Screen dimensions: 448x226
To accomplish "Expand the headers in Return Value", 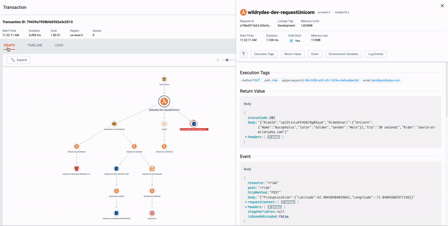I will pos(246,137).
